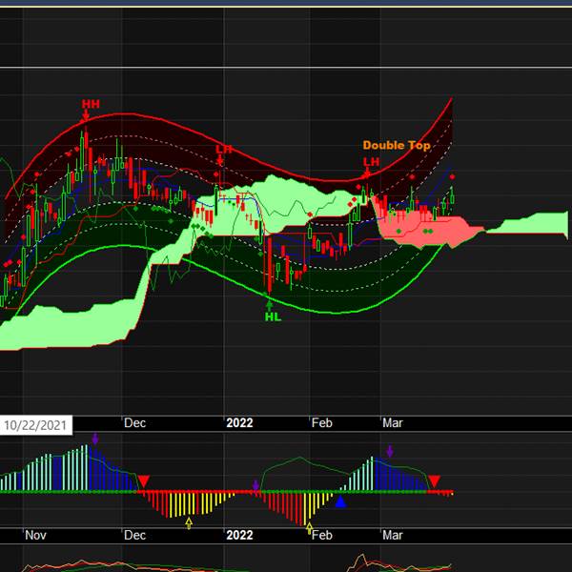Select the LH label beneath Double Top
The height and width of the screenshot is (572, 572).
(x=371, y=162)
